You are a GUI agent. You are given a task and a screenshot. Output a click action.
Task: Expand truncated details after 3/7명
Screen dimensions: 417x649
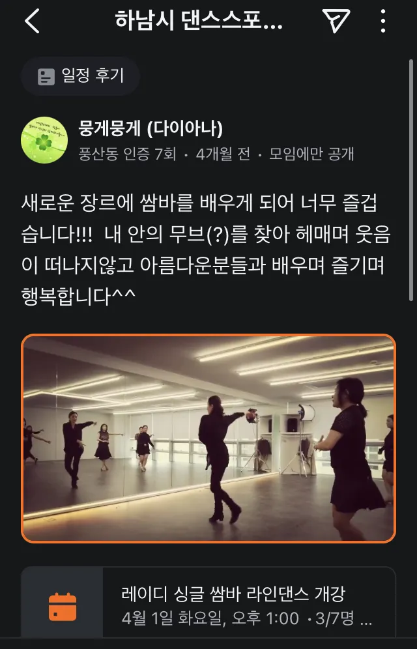(x=366, y=620)
